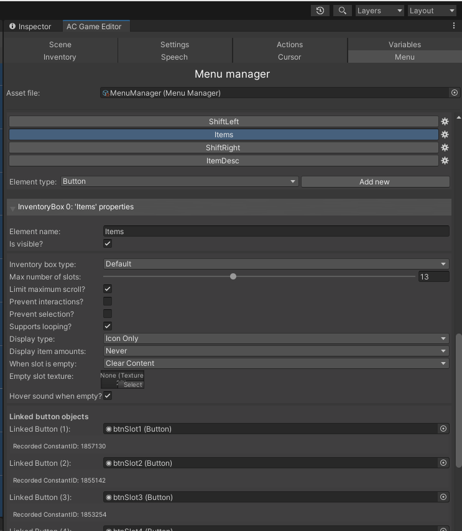Click text 'Recorded ConstantID: 1853254'
This screenshot has height=531, width=462.
[59, 514]
